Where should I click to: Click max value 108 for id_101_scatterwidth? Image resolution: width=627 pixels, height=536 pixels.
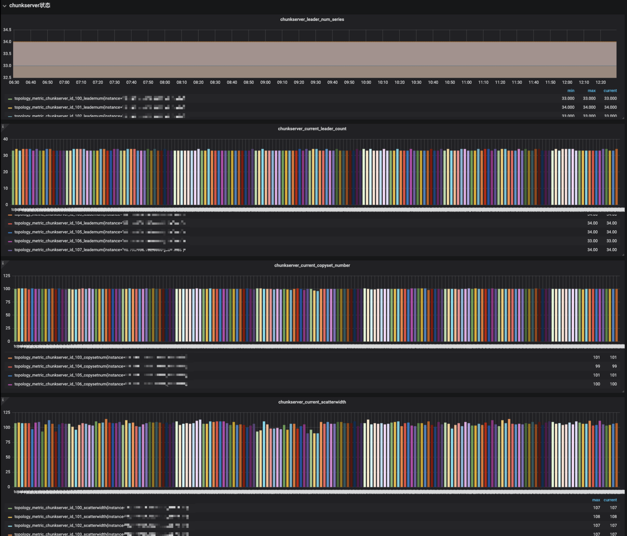(x=596, y=516)
